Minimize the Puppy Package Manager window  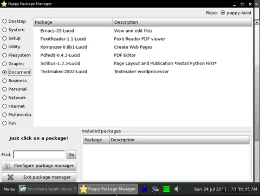(235, 4)
